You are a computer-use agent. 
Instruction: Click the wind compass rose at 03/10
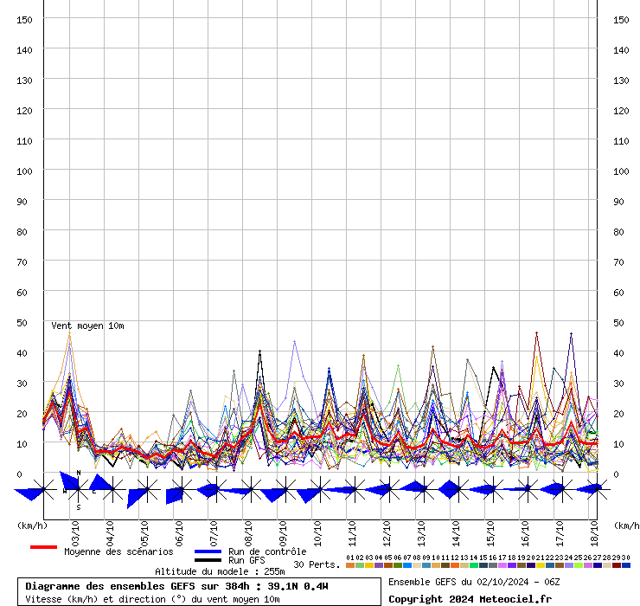(x=78, y=490)
